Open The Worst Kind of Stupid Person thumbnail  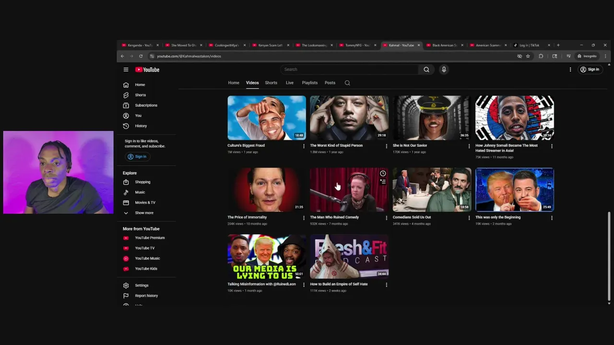pos(349,118)
